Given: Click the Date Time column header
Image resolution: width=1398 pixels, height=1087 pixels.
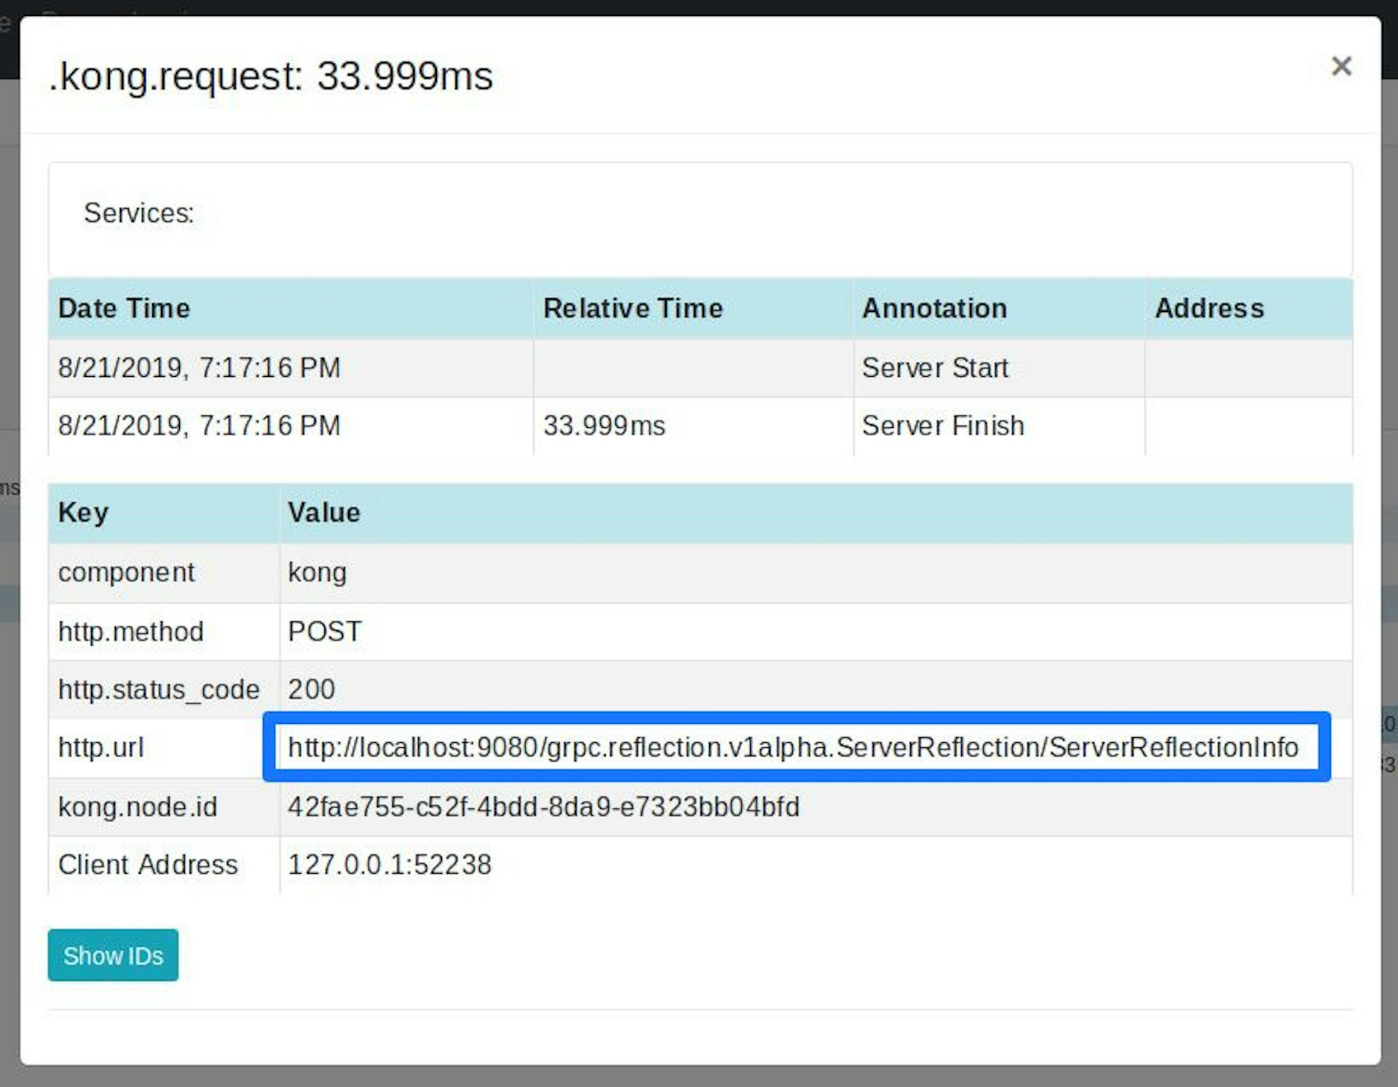Looking at the screenshot, I should pyautogui.click(x=124, y=308).
